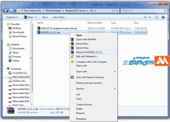Choose Edit with Notepad++ in context menu
This screenshot has width=170, height=122.
pos(87,56)
